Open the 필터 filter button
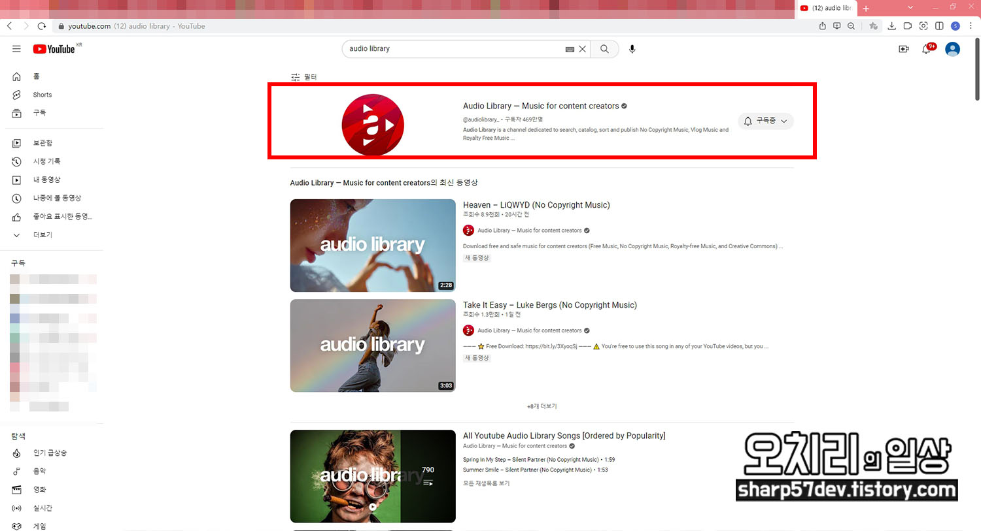 click(x=303, y=77)
